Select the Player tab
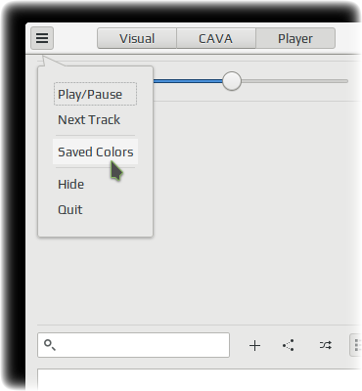This screenshot has height=391, width=362. [x=295, y=38]
